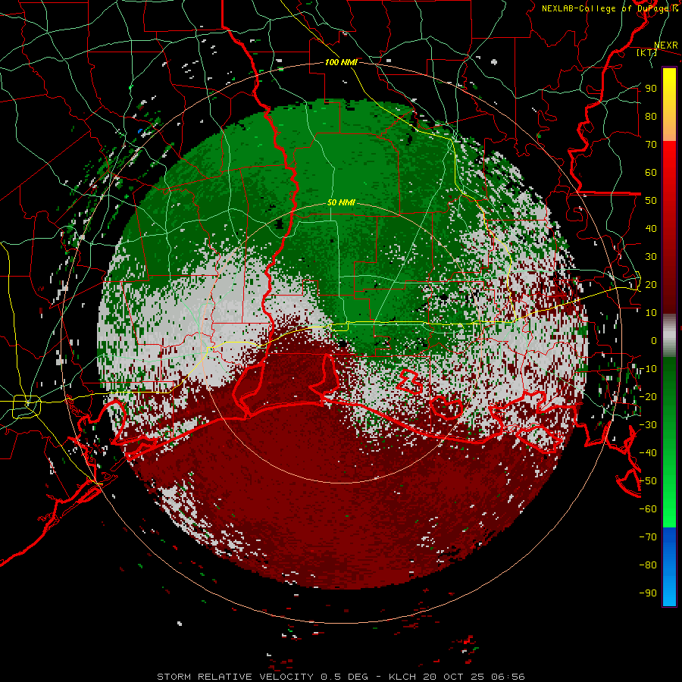The height and width of the screenshot is (682, 682).
Task: Pick the blue segment of the velocity color bar
Action: point(669,566)
